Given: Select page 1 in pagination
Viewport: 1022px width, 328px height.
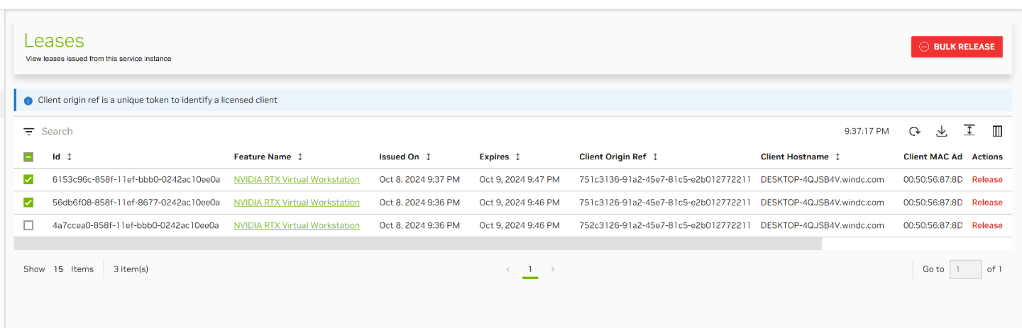Looking at the screenshot, I should coord(530,269).
